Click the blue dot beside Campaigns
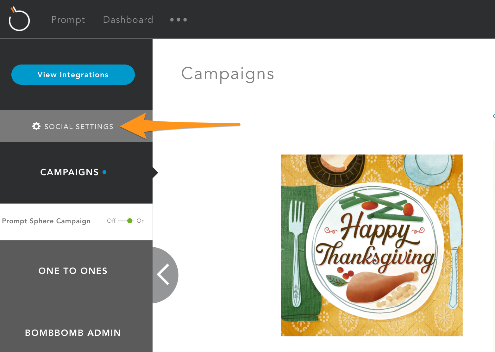 104,172
